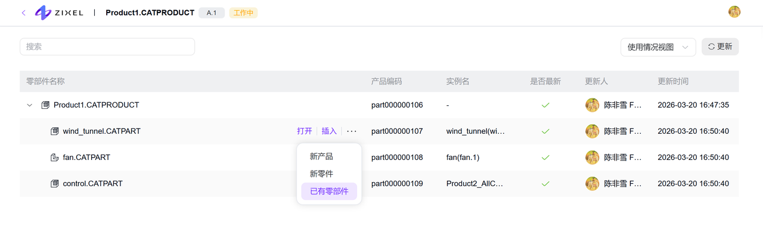Click updater name 陈非雪 in Product1.CATPRODUCT row
This screenshot has width=763, height=226.
pyautogui.click(x=623, y=105)
